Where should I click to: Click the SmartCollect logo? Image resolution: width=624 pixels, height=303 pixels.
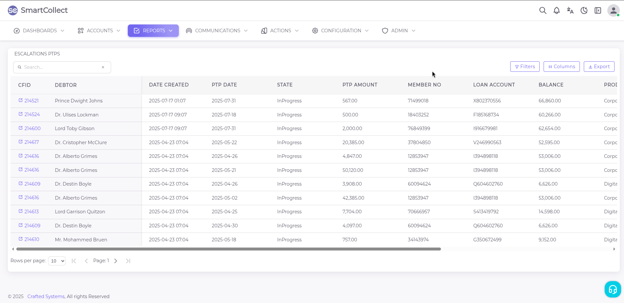38,10
